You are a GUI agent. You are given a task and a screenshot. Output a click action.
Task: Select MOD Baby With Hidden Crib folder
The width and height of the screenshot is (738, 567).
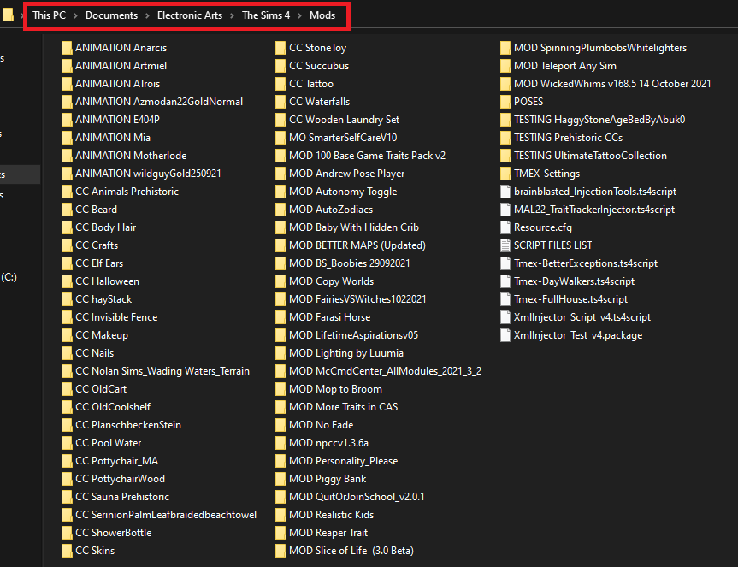click(347, 227)
